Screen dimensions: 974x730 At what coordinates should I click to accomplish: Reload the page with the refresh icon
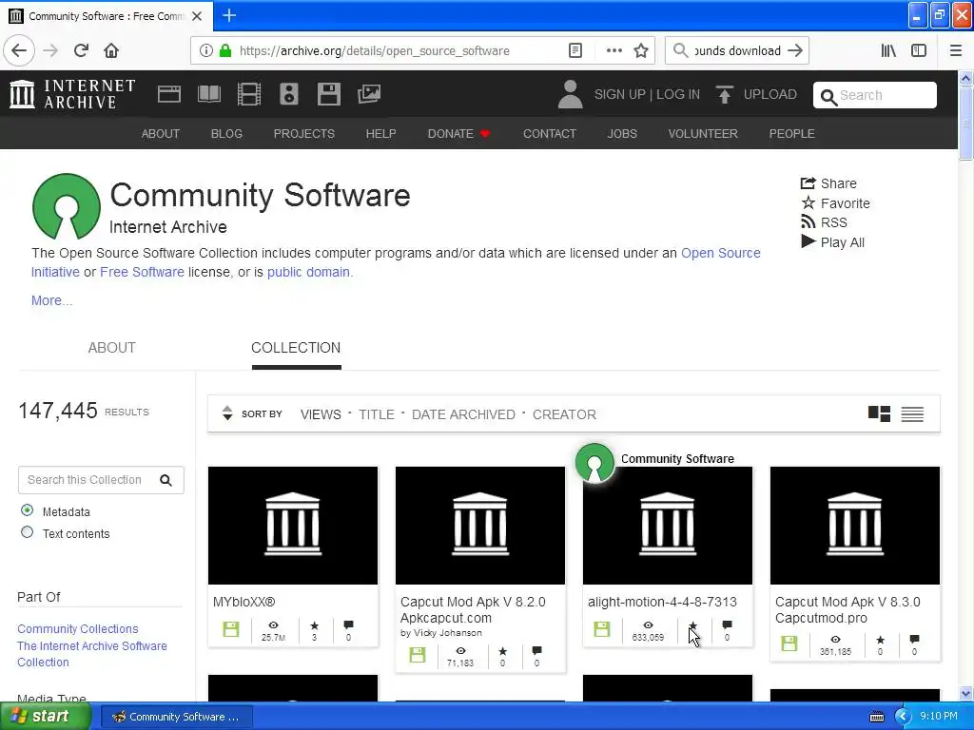[x=81, y=50]
